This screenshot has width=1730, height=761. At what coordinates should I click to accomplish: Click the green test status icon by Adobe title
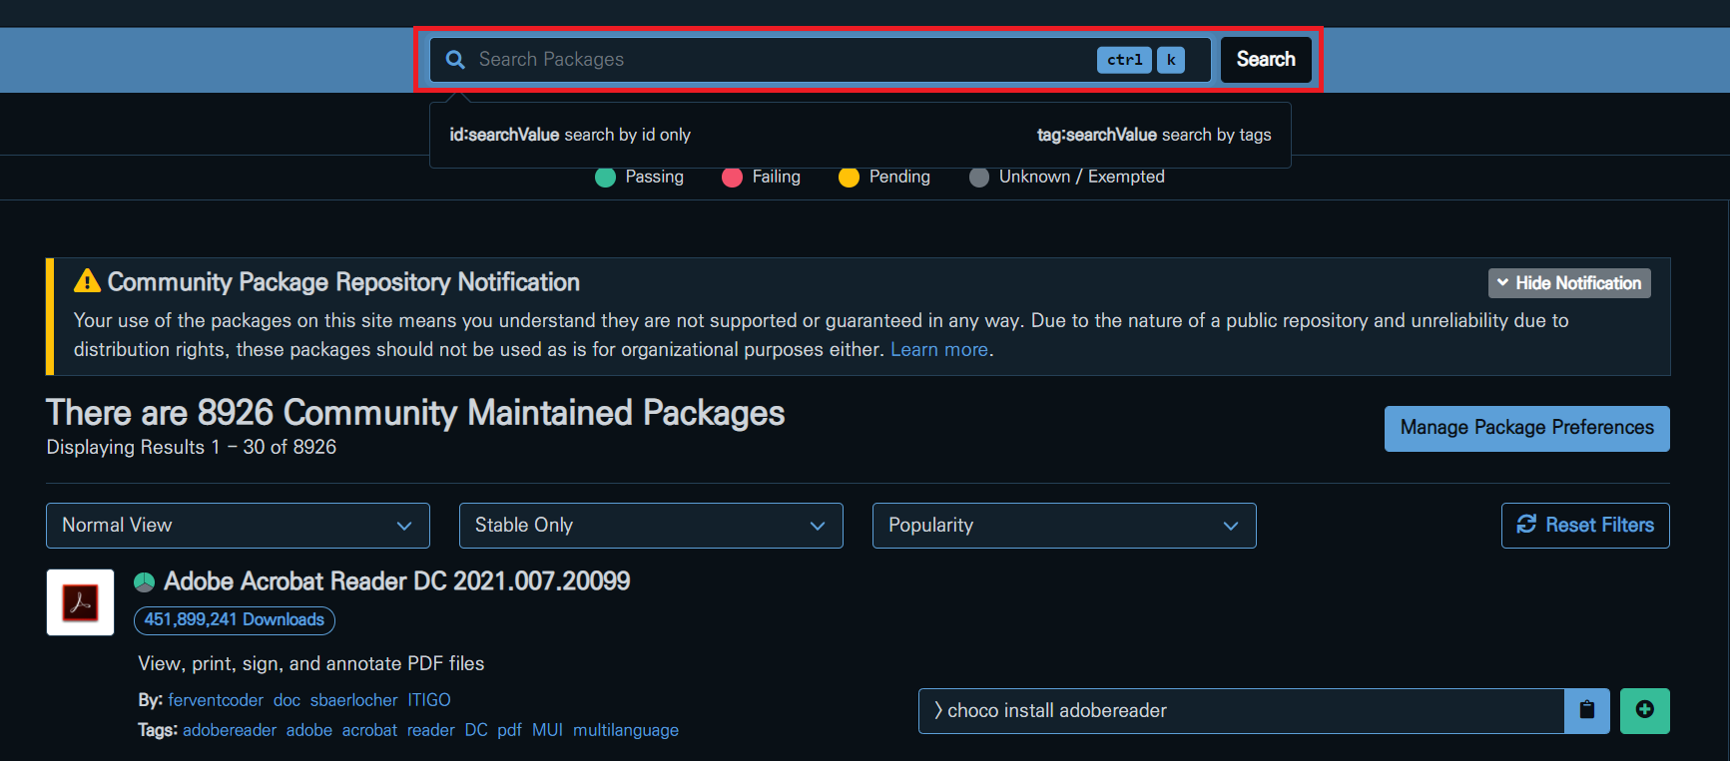click(145, 581)
